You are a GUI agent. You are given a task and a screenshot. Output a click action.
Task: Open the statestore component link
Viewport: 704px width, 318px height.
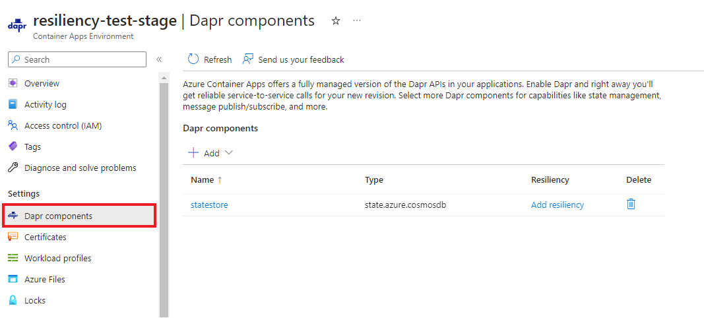(x=209, y=205)
